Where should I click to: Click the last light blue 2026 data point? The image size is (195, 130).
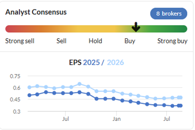[181, 98]
